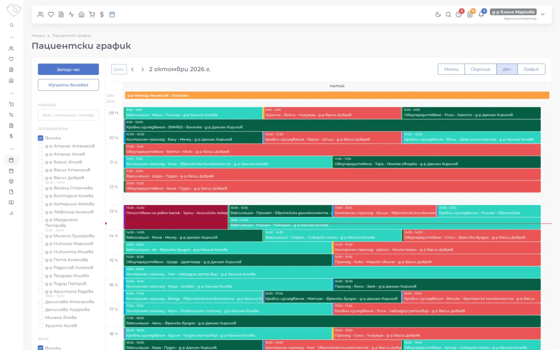The height and width of the screenshot is (350, 560).
Task: Click the "Запази час" button
Action: point(68,69)
